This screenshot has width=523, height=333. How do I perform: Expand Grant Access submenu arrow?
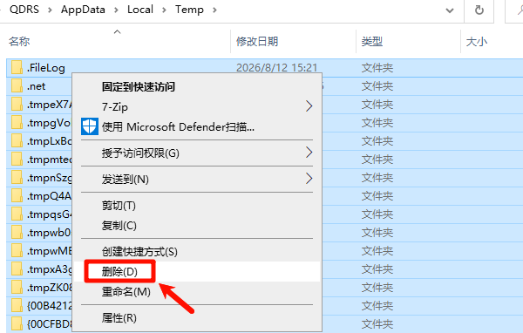[309, 153]
